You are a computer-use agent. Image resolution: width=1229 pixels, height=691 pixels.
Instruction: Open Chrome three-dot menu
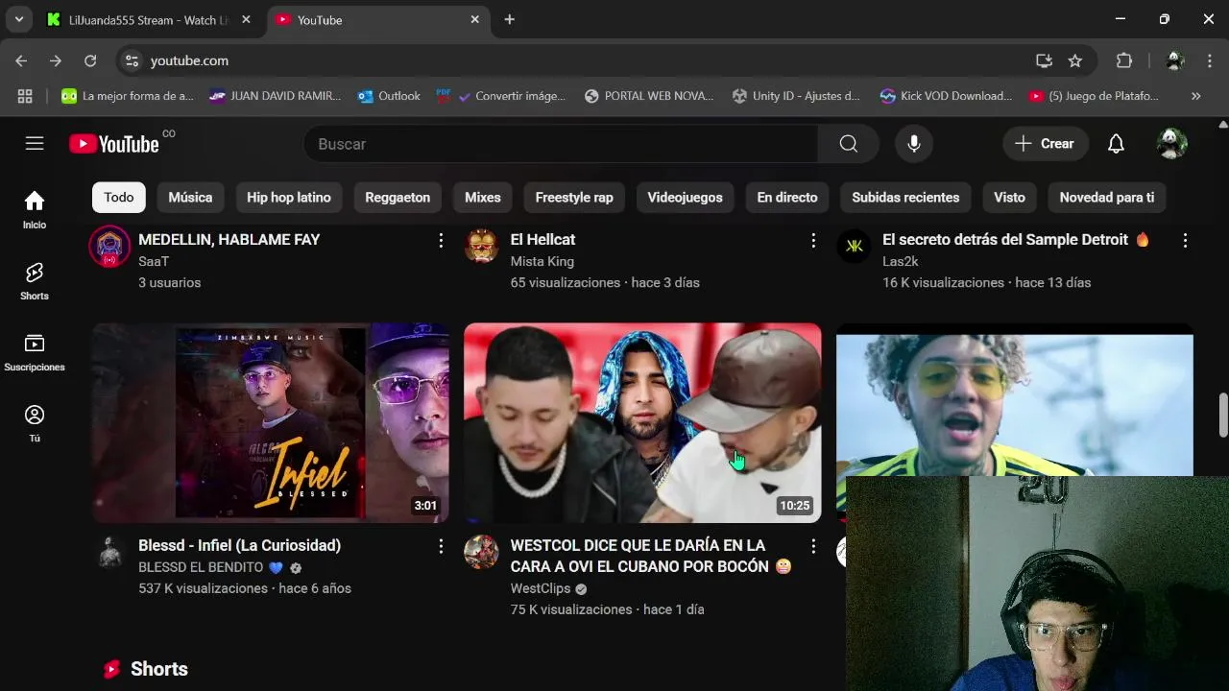(1209, 60)
